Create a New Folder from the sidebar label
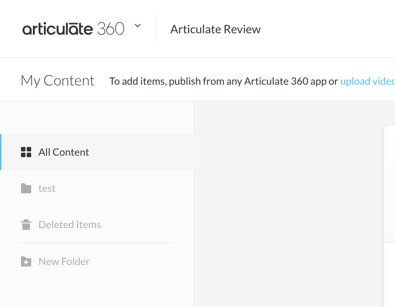This screenshot has height=307, width=395. 64,262
